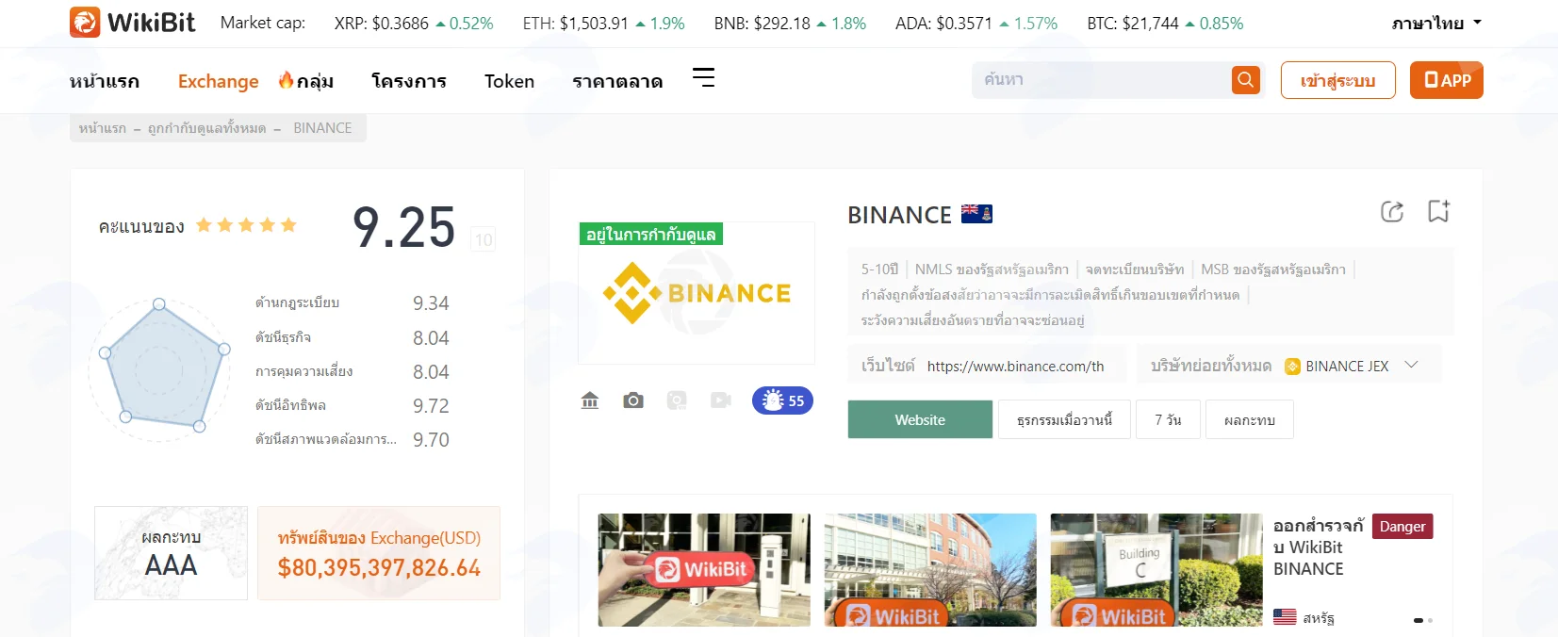Click the WikiBit logo
This screenshot has width=1558, height=637.
click(132, 23)
